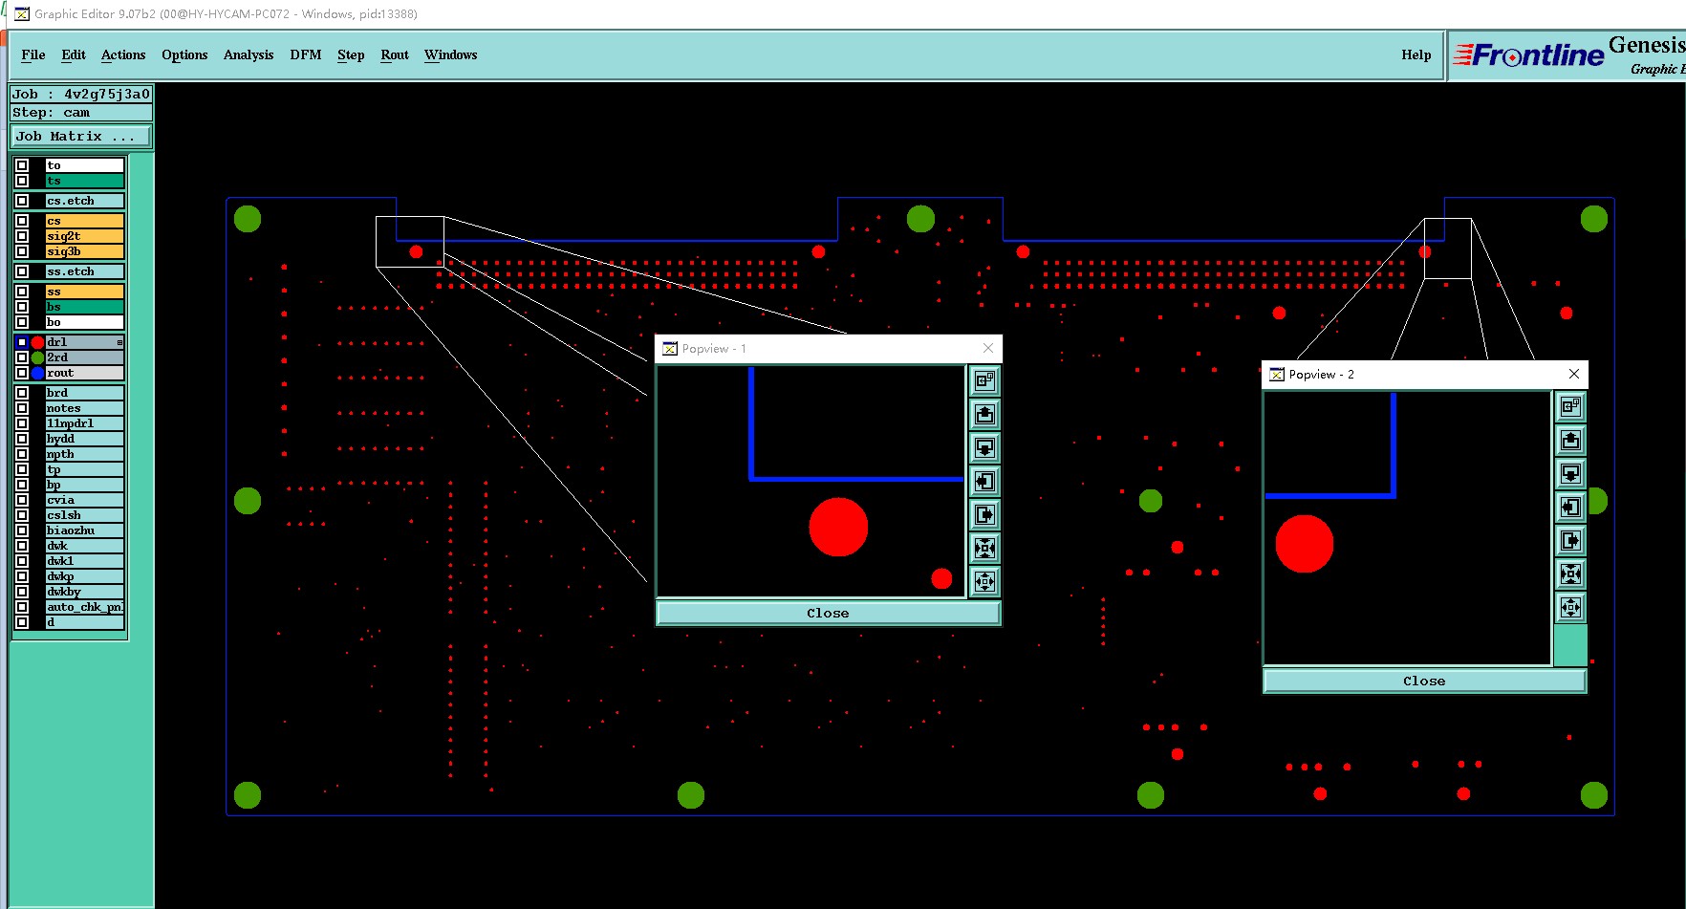Click the Popview 2 title bar X
The image size is (1686, 909).
pyautogui.click(x=1574, y=374)
